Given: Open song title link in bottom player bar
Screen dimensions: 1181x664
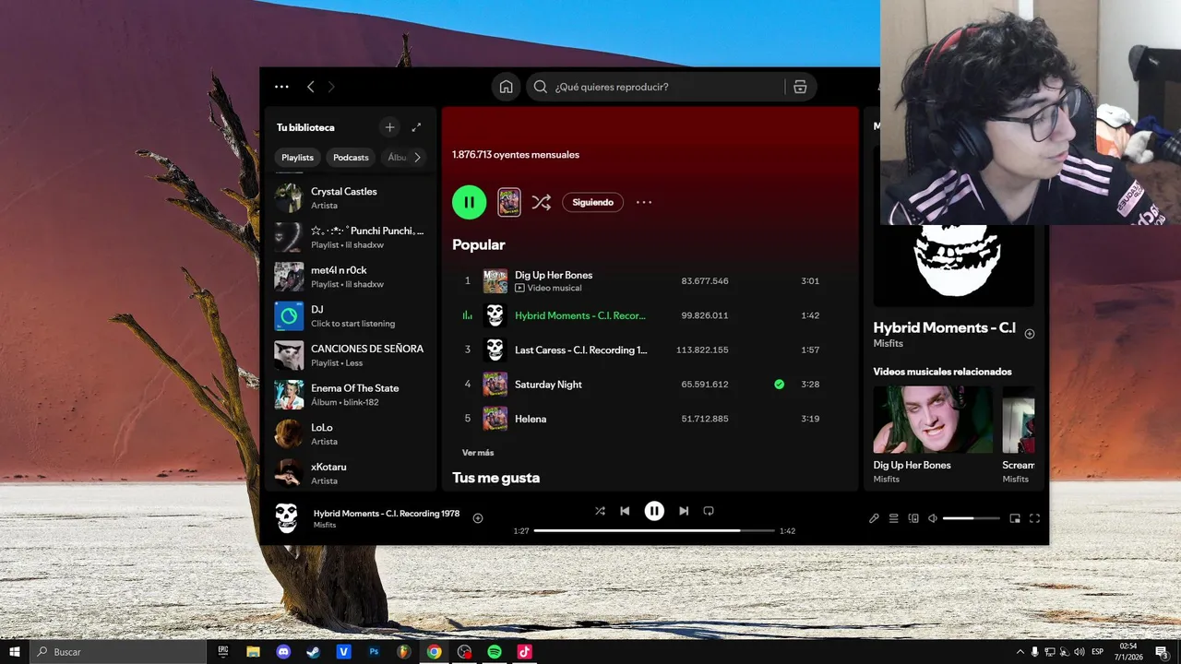Looking at the screenshot, I should [387, 514].
